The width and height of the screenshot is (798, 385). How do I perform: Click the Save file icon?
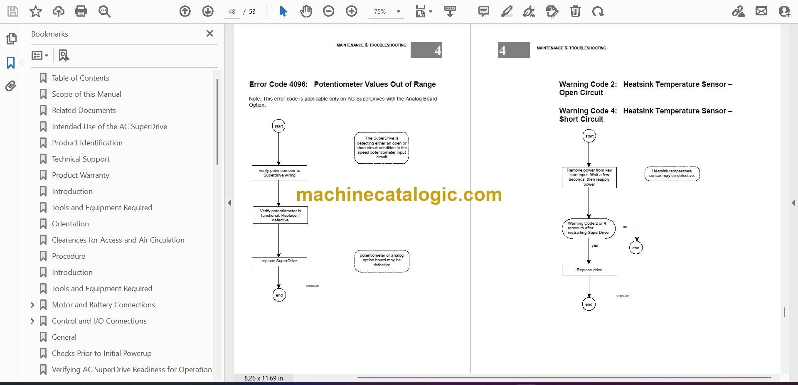pos(13,11)
